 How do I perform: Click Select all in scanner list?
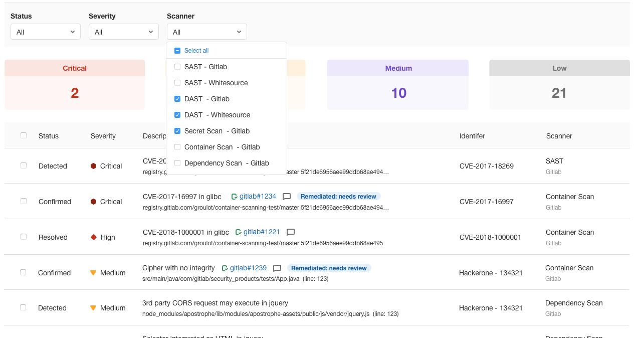point(196,51)
